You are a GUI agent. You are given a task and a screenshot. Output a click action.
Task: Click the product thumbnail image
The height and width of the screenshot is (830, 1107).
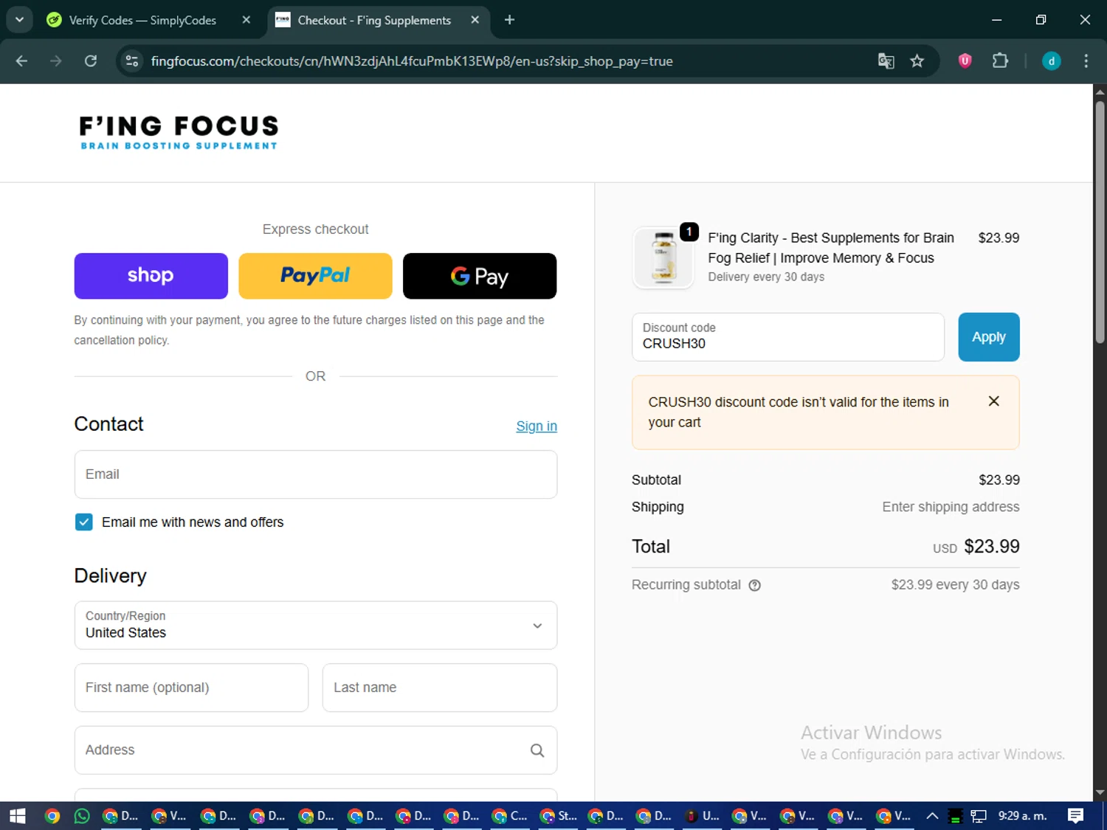pyautogui.click(x=663, y=257)
